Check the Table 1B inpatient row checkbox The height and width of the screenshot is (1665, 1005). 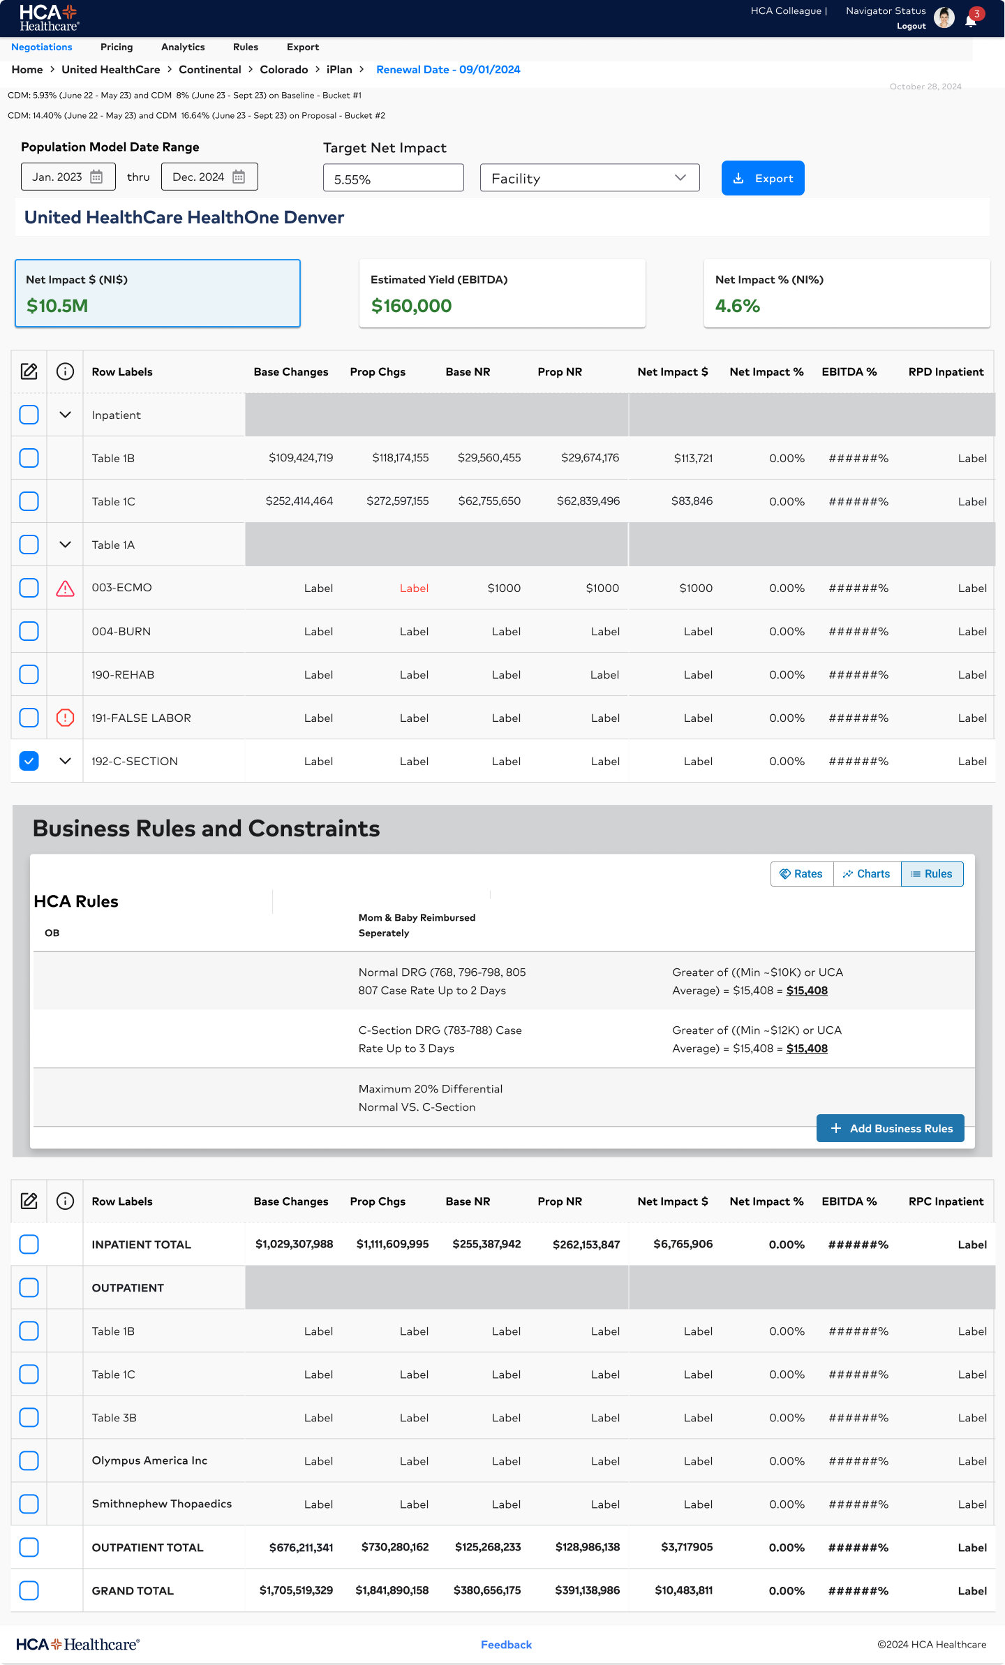pyautogui.click(x=29, y=458)
